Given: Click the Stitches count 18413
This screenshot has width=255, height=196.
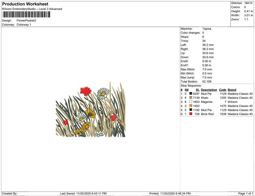Looking at the screenshot, I should click(x=248, y=3).
